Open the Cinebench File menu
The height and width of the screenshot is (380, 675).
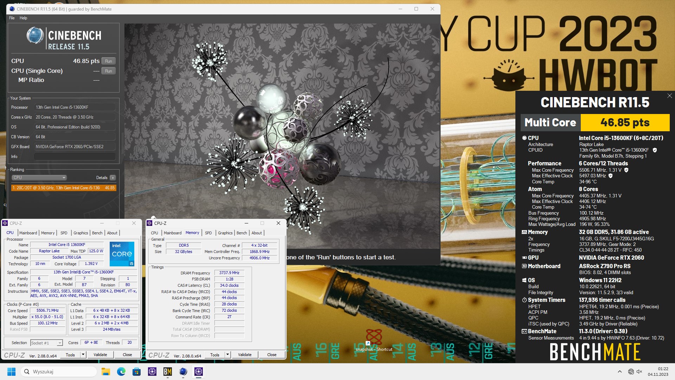click(12, 18)
